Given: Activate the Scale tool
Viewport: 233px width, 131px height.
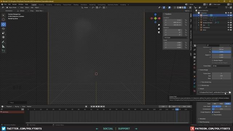Looking at the screenshot, I should point(3,33).
